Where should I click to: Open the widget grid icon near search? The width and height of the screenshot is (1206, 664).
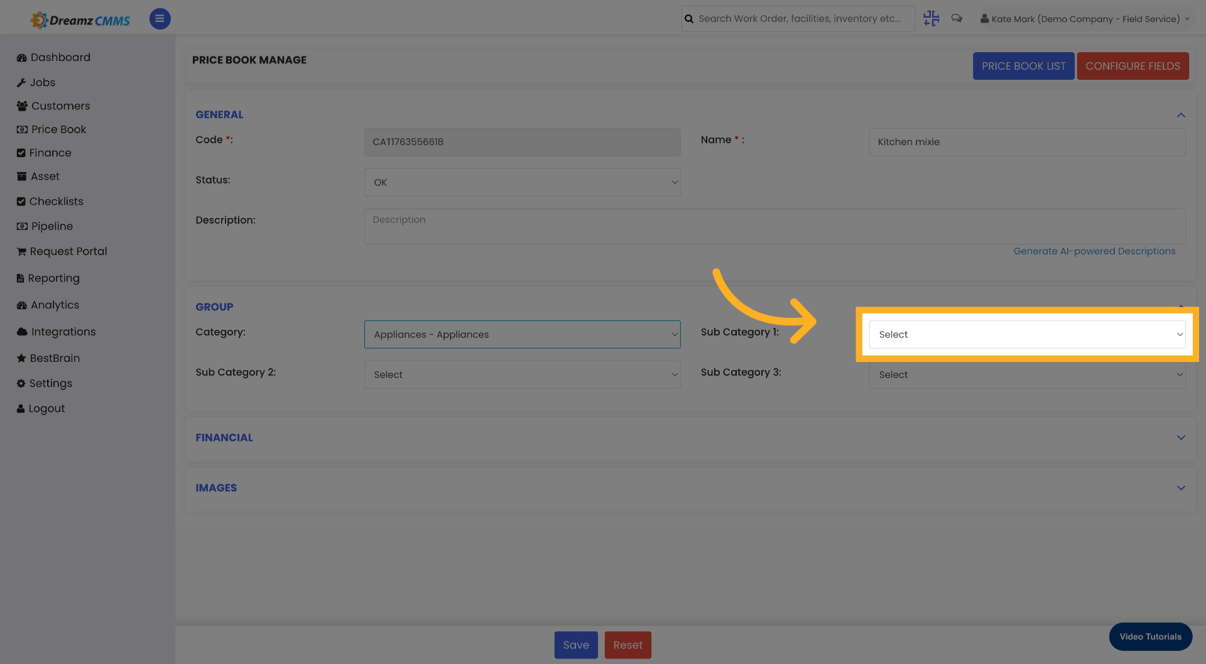[931, 18]
